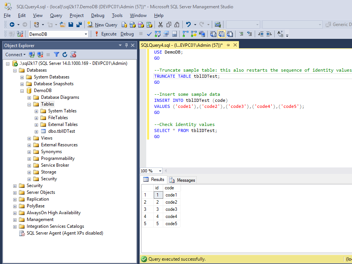Toggle Include Actual Execution Plan
The image size is (352, 264).
click(x=185, y=34)
